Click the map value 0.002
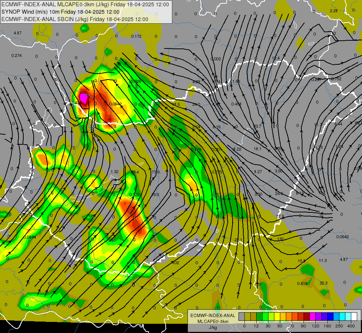This screenshot has height=333, width=362. tap(216, 59)
